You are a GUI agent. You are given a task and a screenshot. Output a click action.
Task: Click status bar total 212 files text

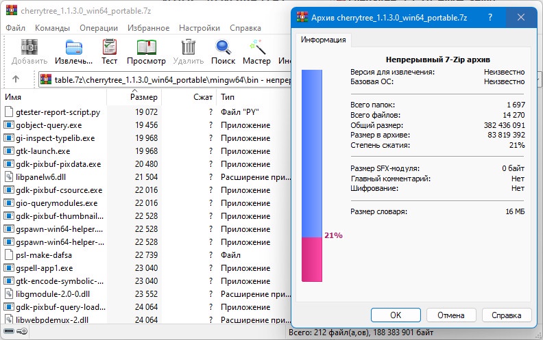361,332
